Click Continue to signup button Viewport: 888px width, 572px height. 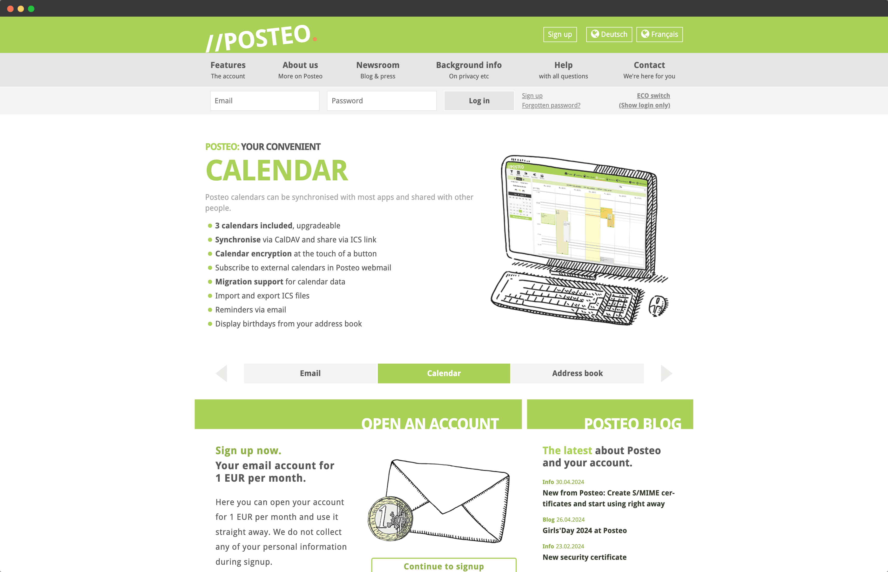tap(445, 566)
